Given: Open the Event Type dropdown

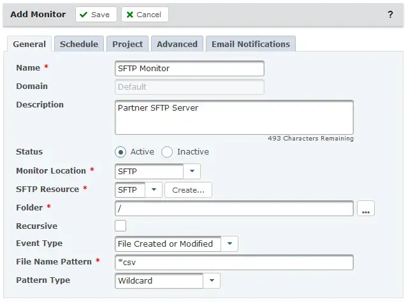Looking at the screenshot, I should (x=229, y=244).
